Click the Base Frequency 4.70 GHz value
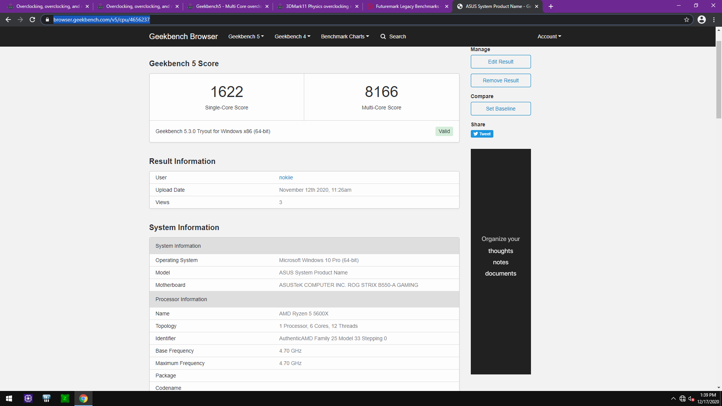This screenshot has height=406, width=722. tap(290, 351)
